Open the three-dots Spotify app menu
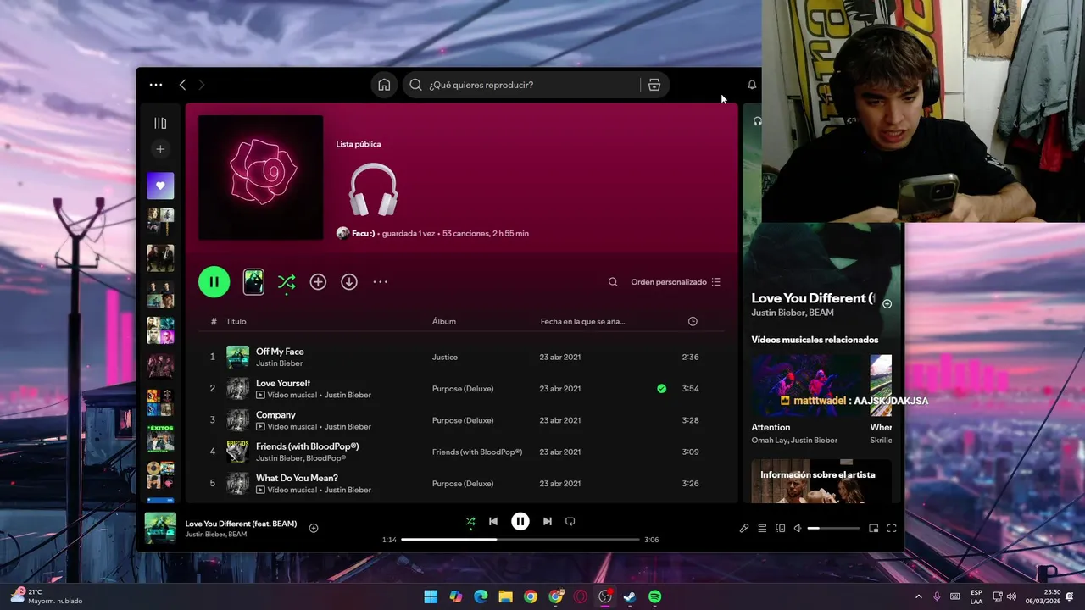This screenshot has height=610, width=1085. 156,85
